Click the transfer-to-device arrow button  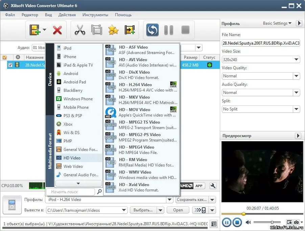pyautogui.click(x=201, y=210)
